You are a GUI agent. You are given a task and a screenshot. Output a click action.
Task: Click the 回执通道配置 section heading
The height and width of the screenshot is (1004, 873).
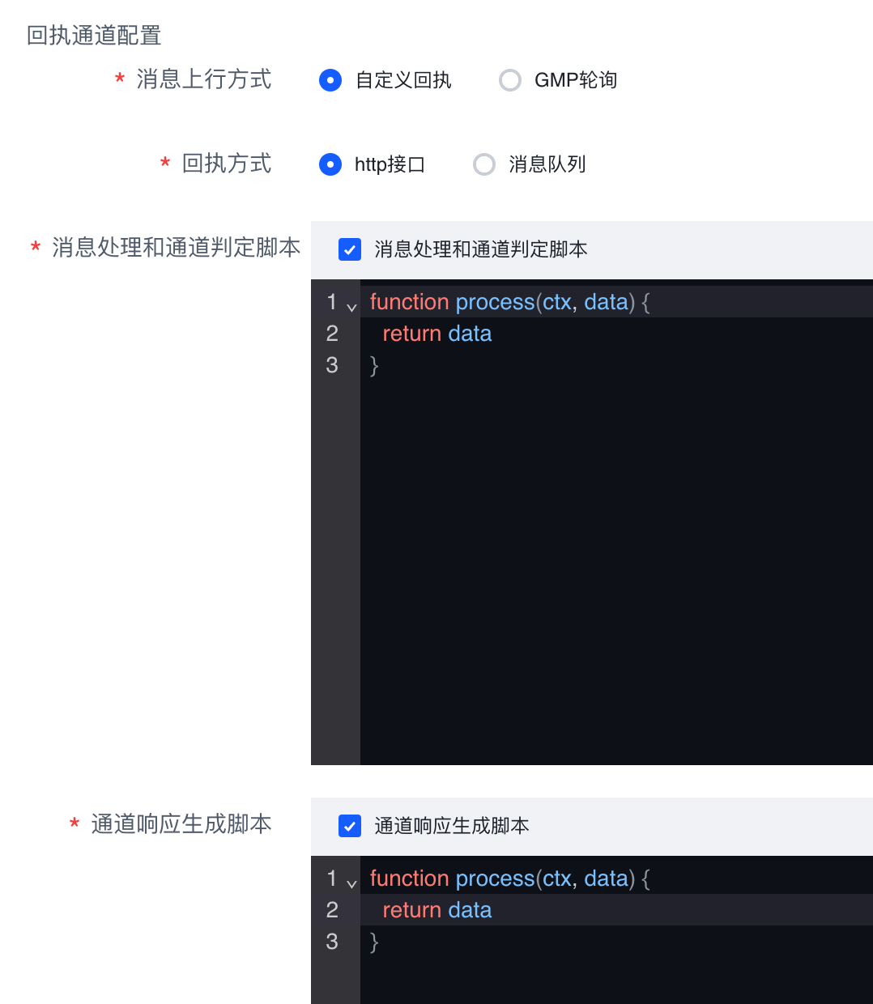94,36
